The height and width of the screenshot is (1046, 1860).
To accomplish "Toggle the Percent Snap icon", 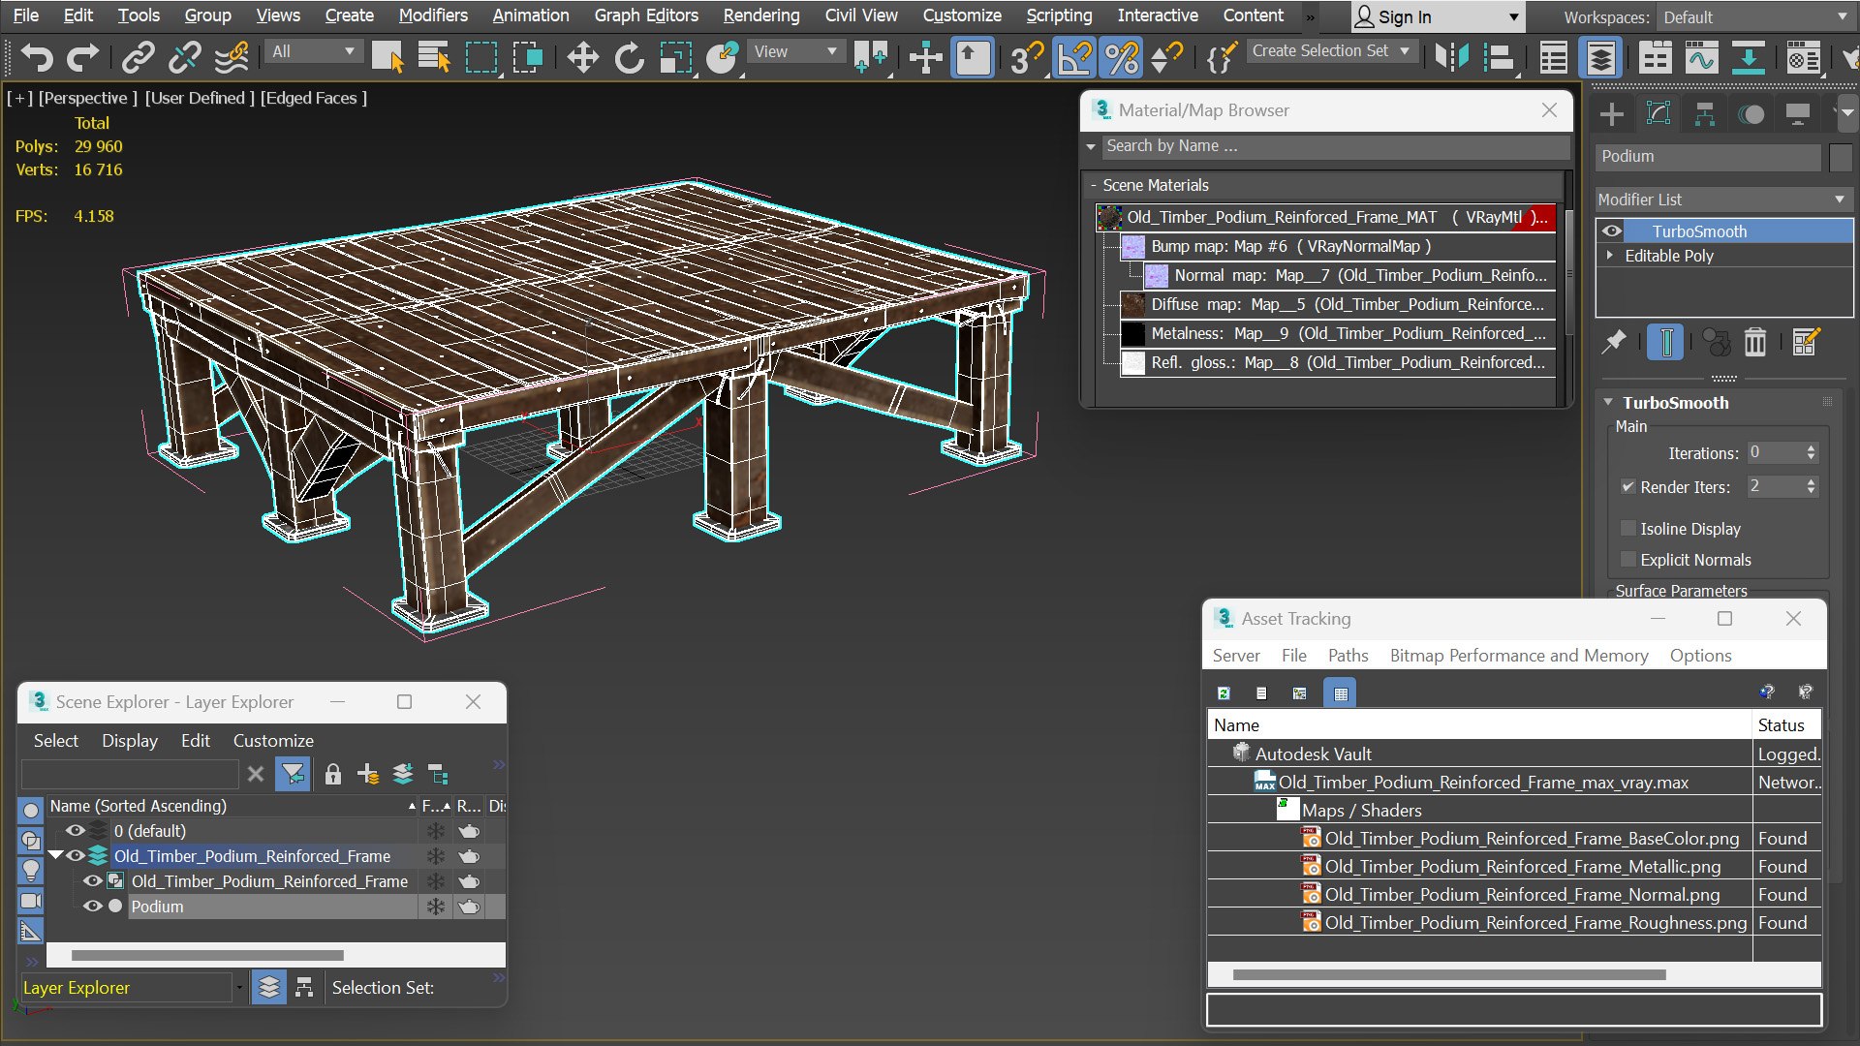I will [x=1121, y=58].
